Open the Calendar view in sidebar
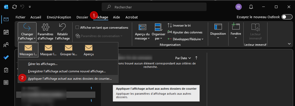 click(x=6, y=32)
